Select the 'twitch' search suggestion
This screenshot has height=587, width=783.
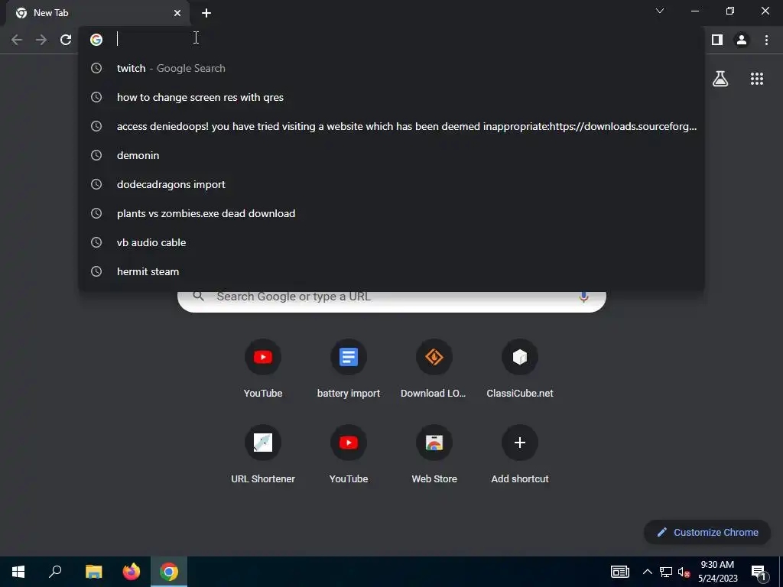point(391,68)
